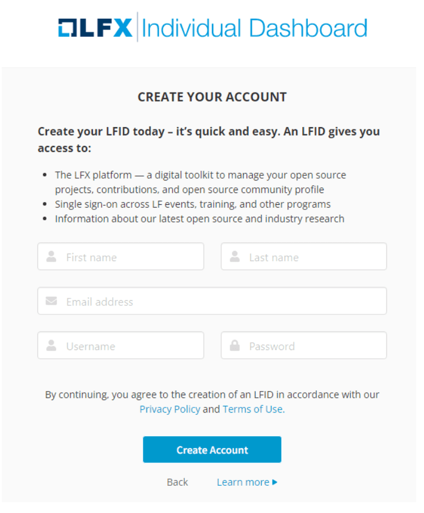Click the person icon in Username field
This screenshot has width=424, height=513.
[x=50, y=346]
